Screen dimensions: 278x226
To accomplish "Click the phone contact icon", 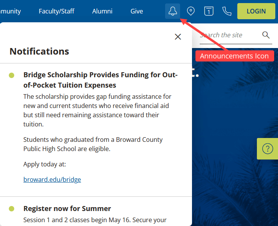I will click(x=227, y=11).
